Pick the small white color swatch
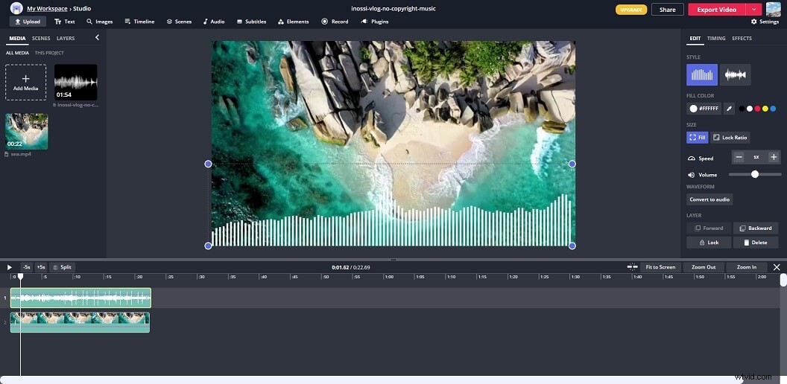This screenshot has width=787, height=384. pyautogui.click(x=750, y=109)
